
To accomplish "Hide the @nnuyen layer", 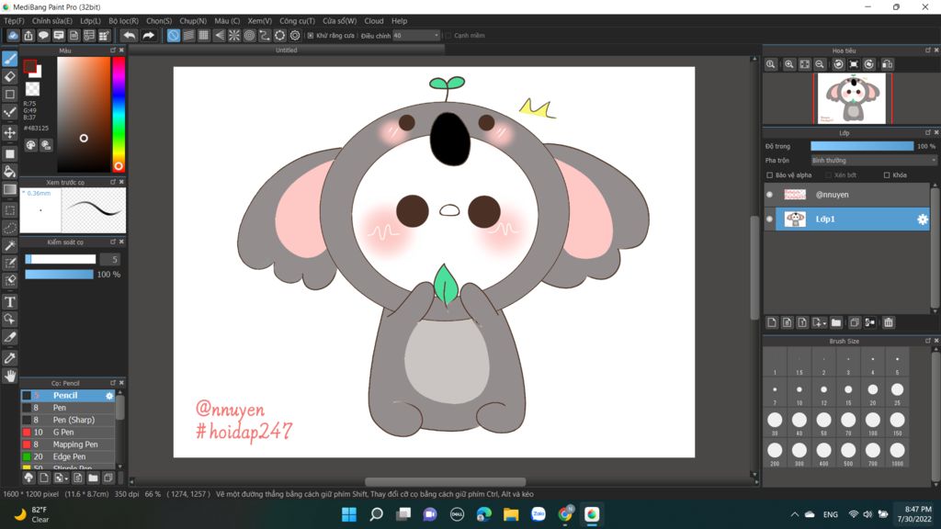I will (770, 195).
